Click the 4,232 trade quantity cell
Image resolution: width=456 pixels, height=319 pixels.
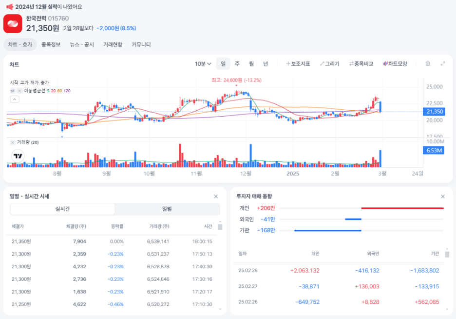[79, 267]
